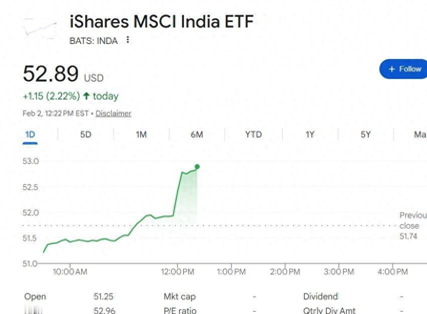Click the Previous close label

(x=412, y=220)
